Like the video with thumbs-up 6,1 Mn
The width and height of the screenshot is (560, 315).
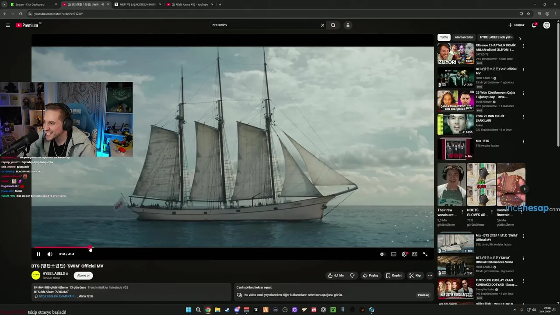tap(336, 276)
